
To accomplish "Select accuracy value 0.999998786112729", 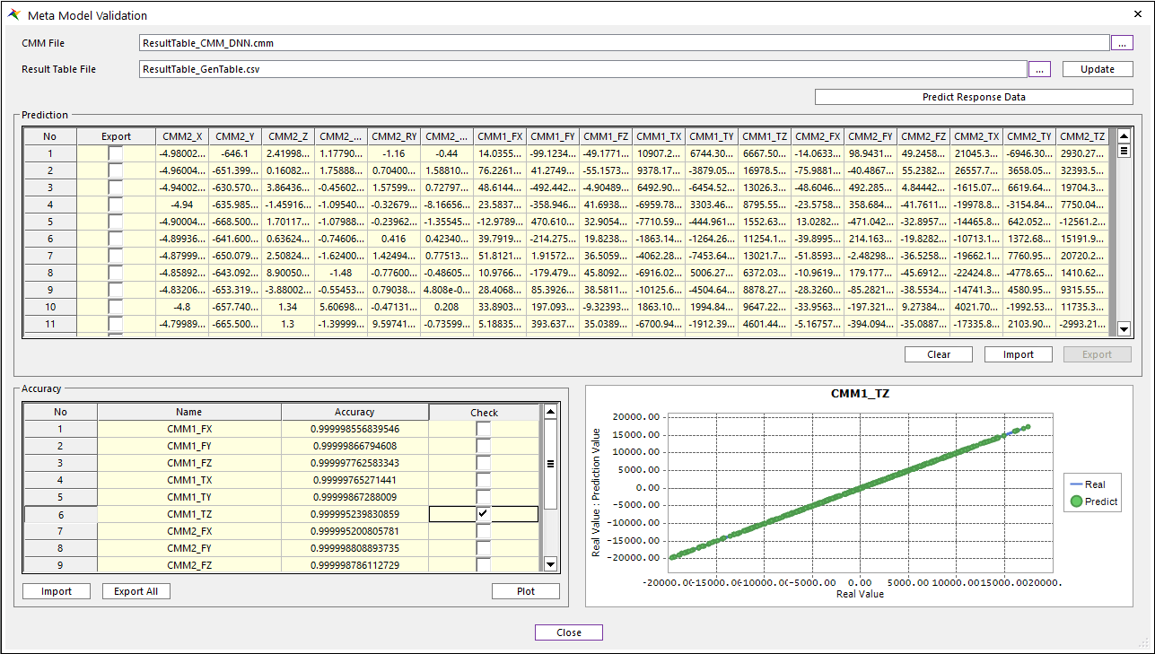I will pyautogui.click(x=354, y=565).
